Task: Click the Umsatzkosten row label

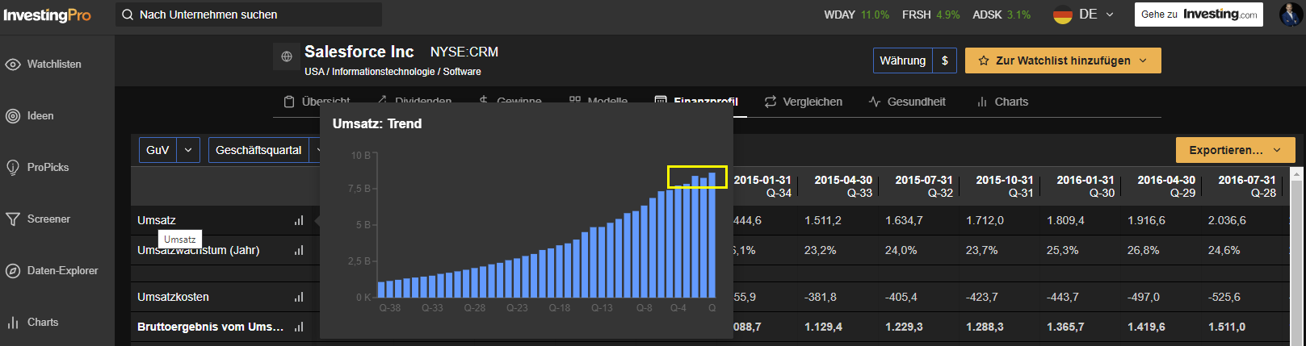Action: (173, 297)
